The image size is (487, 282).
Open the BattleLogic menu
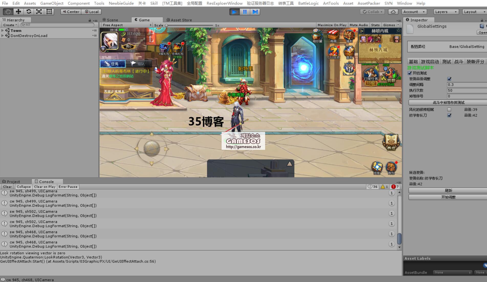click(308, 3)
